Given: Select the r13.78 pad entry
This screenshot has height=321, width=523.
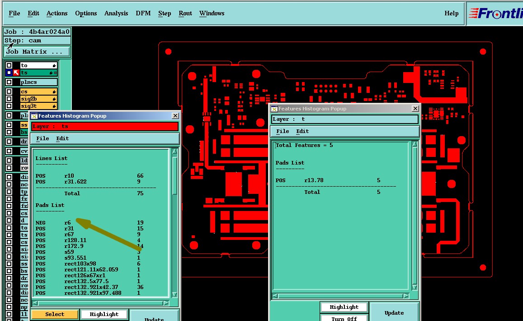Looking at the screenshot, I should (x=328, y=180).
